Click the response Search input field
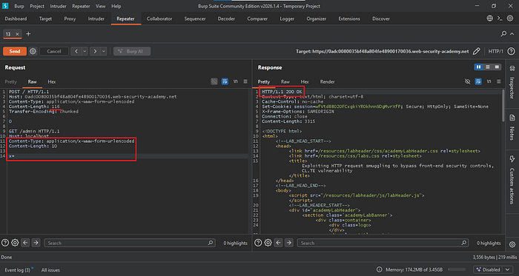519x276 pixels. (383, 243)
